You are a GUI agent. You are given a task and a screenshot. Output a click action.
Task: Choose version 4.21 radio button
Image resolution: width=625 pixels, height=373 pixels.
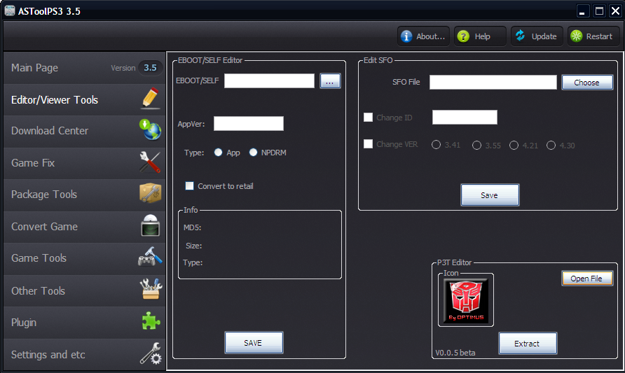click(514, 146)
